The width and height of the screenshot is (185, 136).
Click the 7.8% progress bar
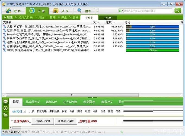pos(152,27)
